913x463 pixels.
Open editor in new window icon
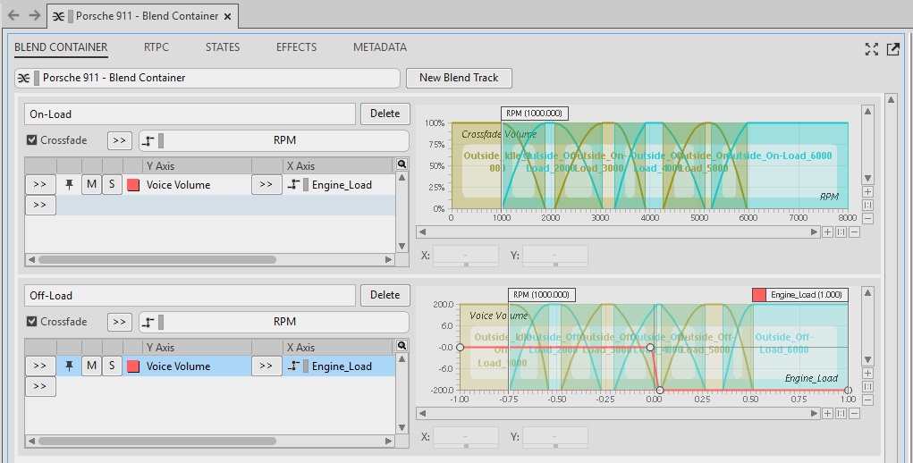click(892, 49)
